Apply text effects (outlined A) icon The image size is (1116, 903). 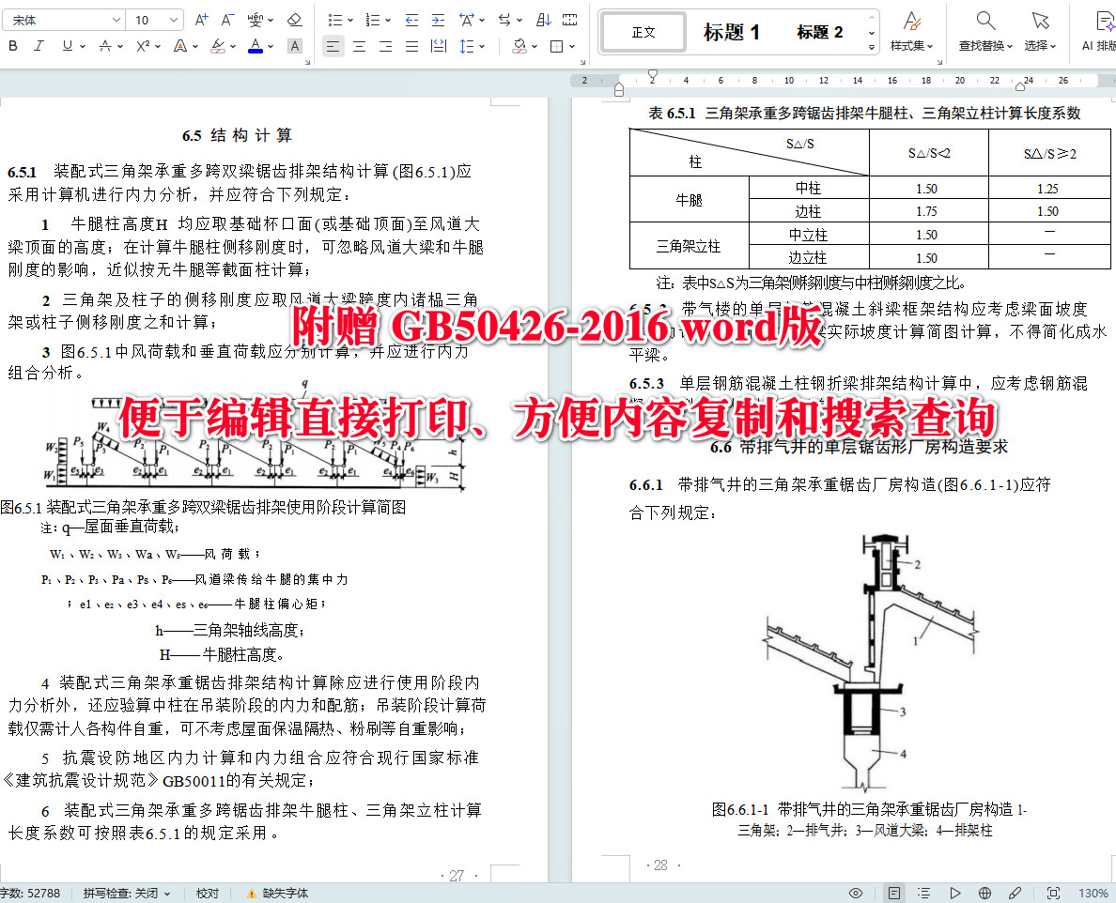pyautogui.click(x=180, y=46)
